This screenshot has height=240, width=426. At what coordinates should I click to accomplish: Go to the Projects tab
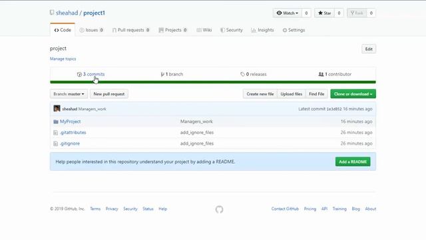(x=173, y=30)
